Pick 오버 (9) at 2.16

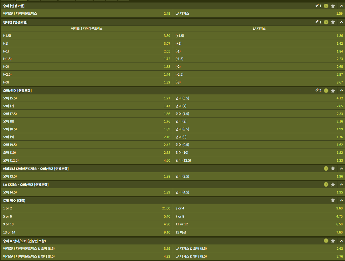click(x=87, y=137)
